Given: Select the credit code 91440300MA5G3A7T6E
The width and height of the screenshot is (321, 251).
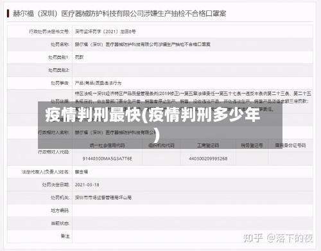Looking at the screenshot, I should pyautogui.click(x=107, y=159).
